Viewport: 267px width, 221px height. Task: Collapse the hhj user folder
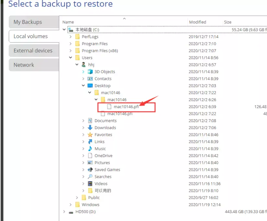77,65
